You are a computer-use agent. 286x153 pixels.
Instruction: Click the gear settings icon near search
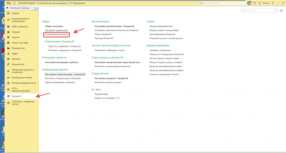(x=281, y=11)
